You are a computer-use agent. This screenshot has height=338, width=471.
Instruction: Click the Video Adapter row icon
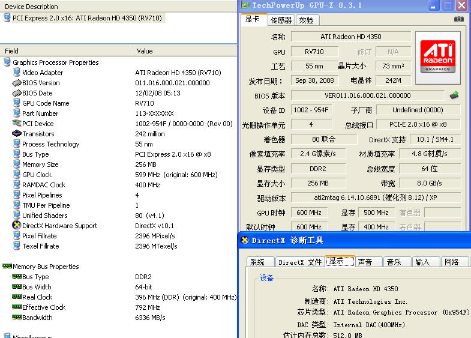[x=17, y=73]
